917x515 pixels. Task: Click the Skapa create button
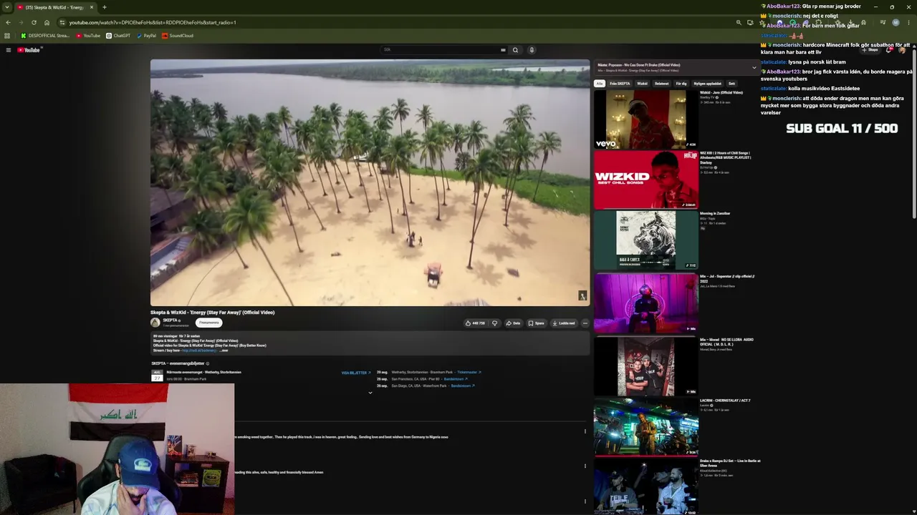click(870, 50)
